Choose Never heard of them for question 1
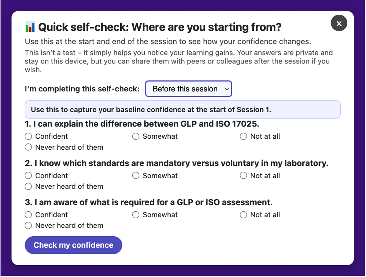The width and height of the screenshot is (366, 277). [x=29, y=147]
